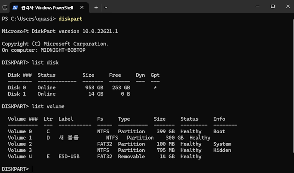
Task: Click the ESD-USB volume label
Action: [69, 157]
